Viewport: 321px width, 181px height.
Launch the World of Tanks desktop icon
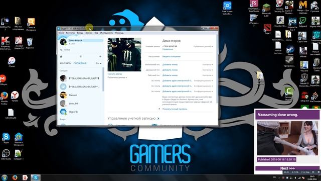[x=316, y=65]
